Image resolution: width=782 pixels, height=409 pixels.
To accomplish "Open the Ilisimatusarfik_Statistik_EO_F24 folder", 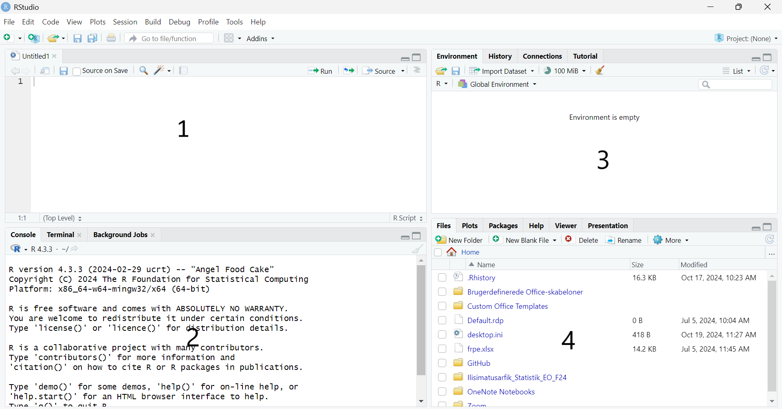I will click(517, 377).
